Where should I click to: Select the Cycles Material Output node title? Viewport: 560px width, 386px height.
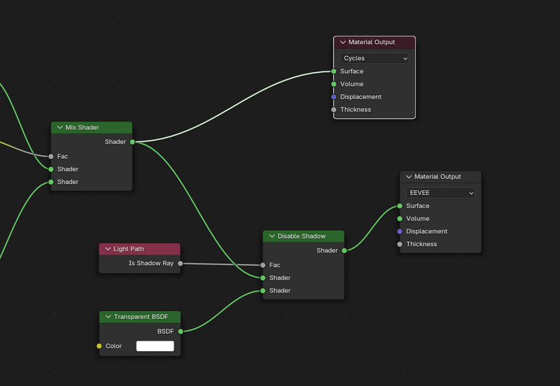[x=372, y=42]
